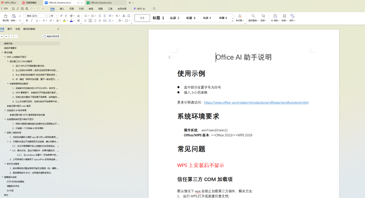Click the Justify alignment icon
365x198 pixels.
[x=100, y=21]
